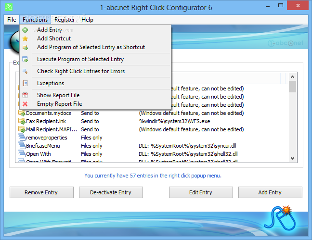Viewport: 312px width, 240px height.
Task: Select Add Program of Selected Entry as Shortcut
Action: pyautogui.click(x=95, y=47)
